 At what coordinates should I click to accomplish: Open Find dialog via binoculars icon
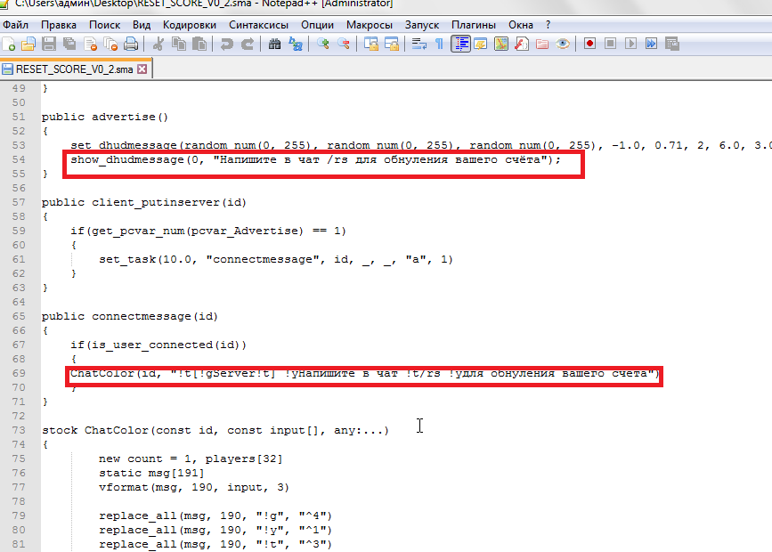point(274,45)
